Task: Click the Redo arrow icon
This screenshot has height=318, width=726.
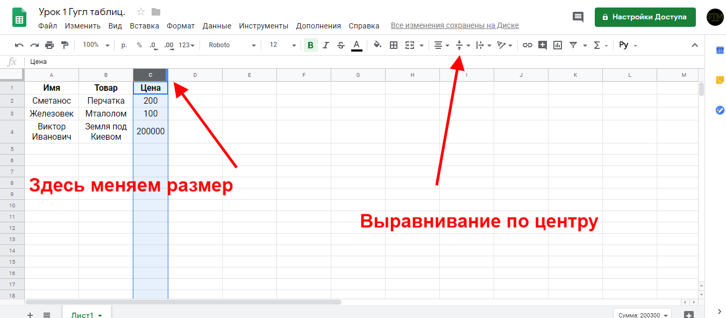Action: pyautogui.click(x=34, y=45)
